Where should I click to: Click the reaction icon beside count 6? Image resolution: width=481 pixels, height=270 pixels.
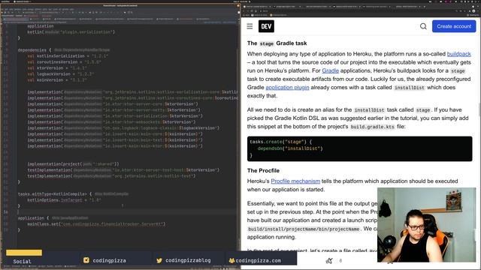(x=329, y=261)
